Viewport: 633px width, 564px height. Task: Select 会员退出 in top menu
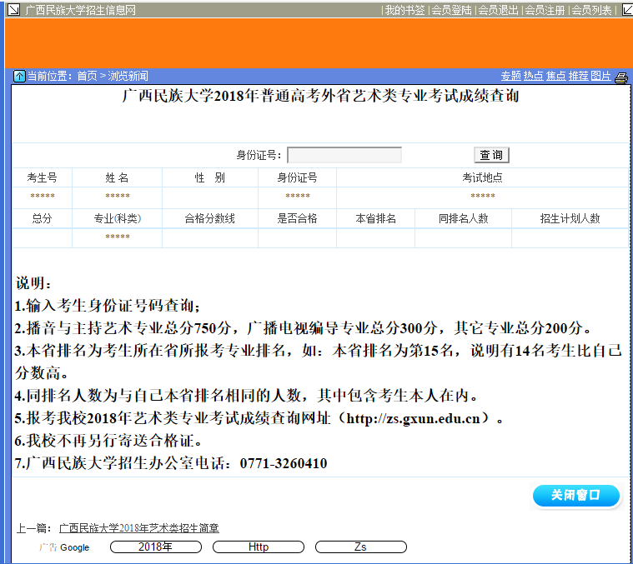pos(498,10)
